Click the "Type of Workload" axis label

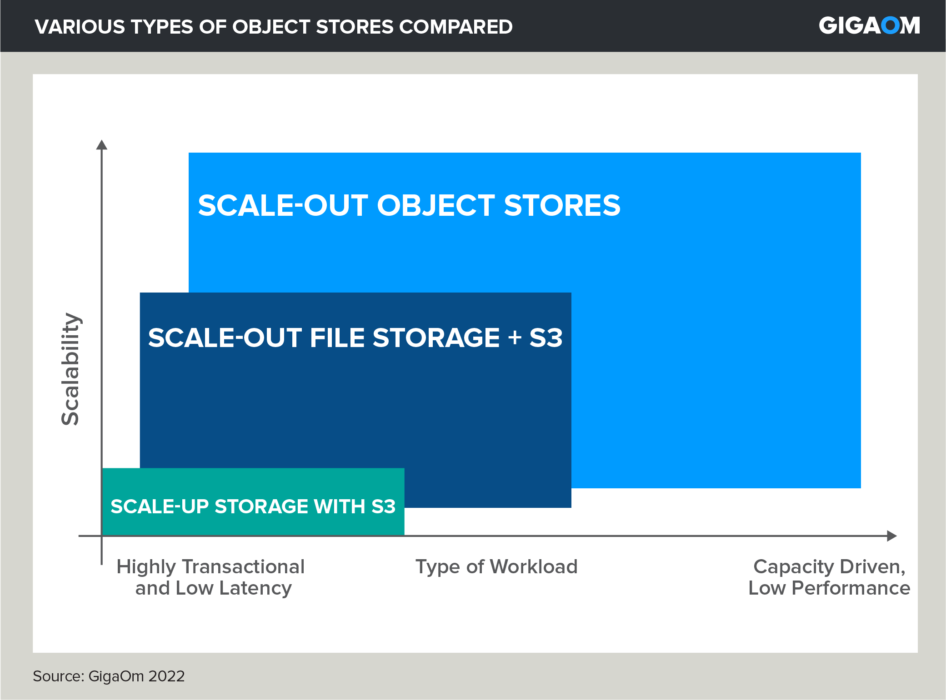click(x=496, y=567)
